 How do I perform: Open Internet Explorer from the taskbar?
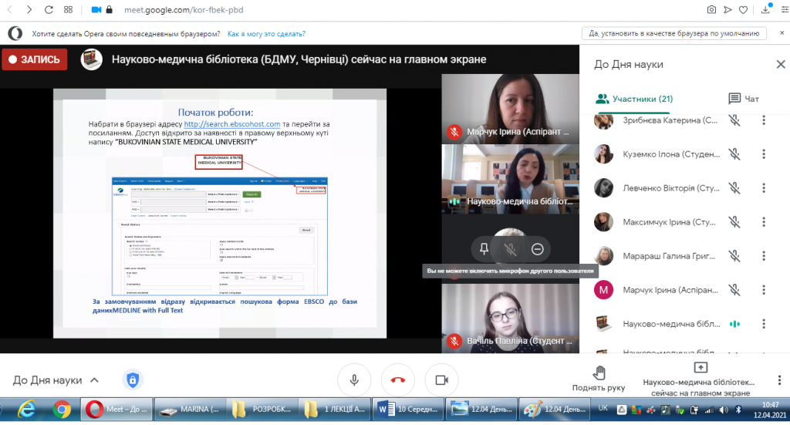(x=27, y=410)
